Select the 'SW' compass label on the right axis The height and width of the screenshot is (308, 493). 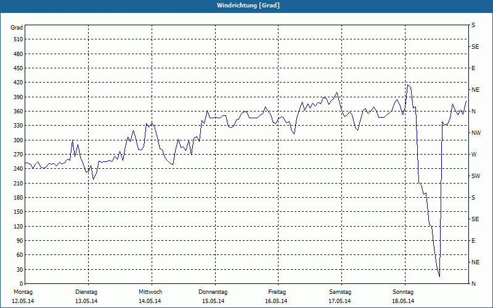tap(475, 176)
